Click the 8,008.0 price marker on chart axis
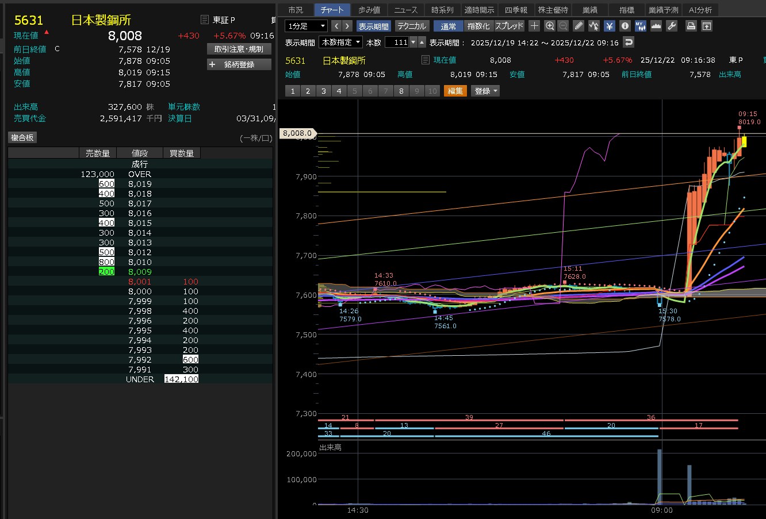 [297, 133]
